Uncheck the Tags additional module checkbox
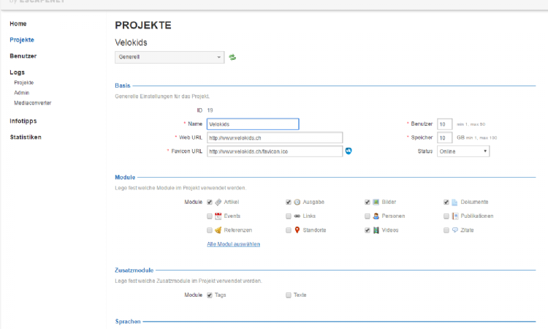Screen dimensions: 548x329 coord(210,295)
